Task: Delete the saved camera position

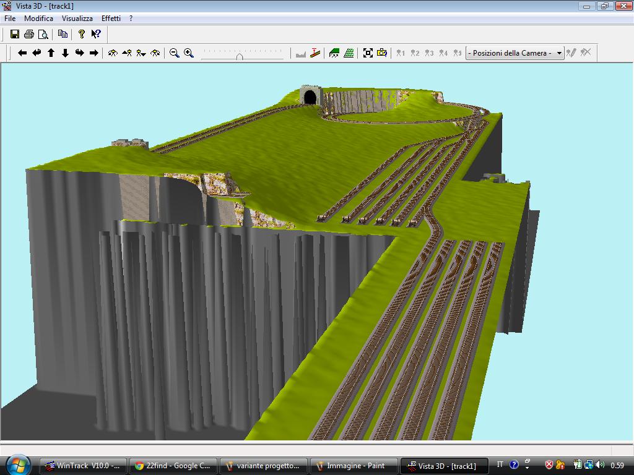Action: (586, 53)
